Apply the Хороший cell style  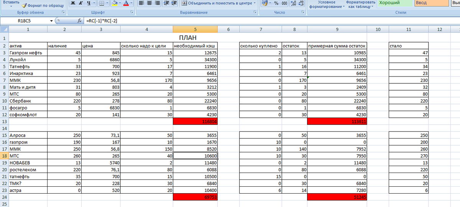point(395,3)
